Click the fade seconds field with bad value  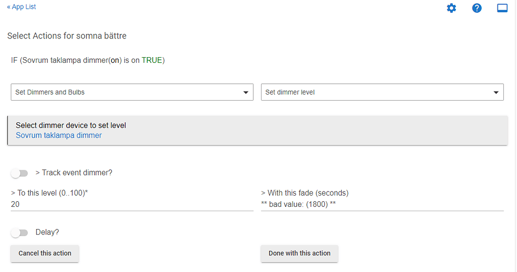(382, 204)
